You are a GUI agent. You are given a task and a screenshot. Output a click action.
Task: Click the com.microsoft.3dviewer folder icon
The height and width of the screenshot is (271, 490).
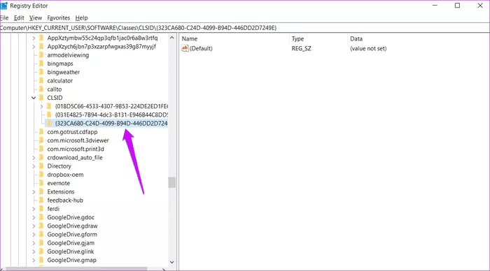[x=41, y=140]
